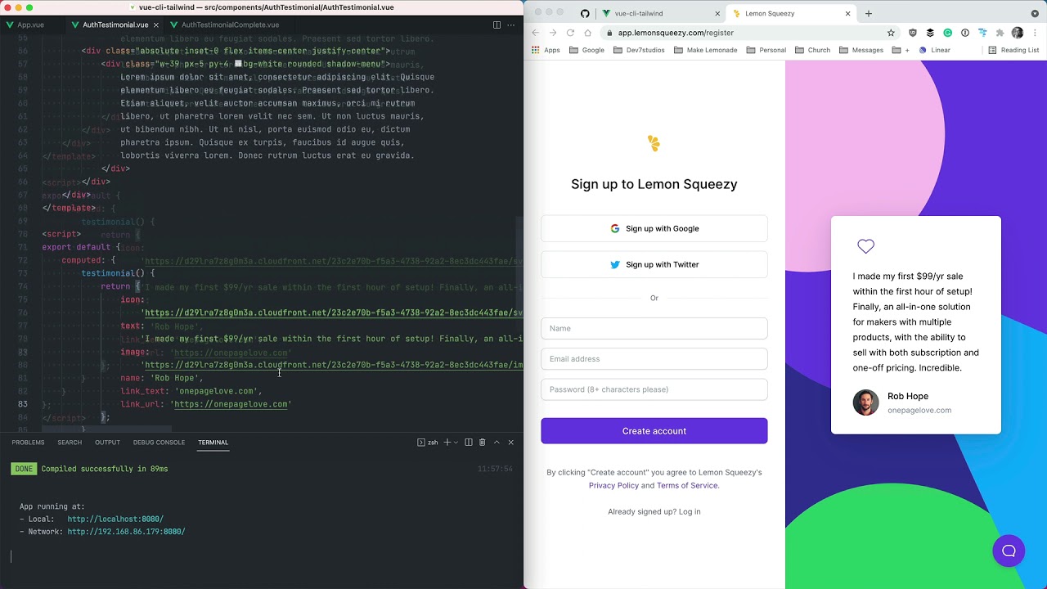Viewport: 1047px width, 589px height.
Task: Open the live chat bubble widget
Action: click(1009, 551)
